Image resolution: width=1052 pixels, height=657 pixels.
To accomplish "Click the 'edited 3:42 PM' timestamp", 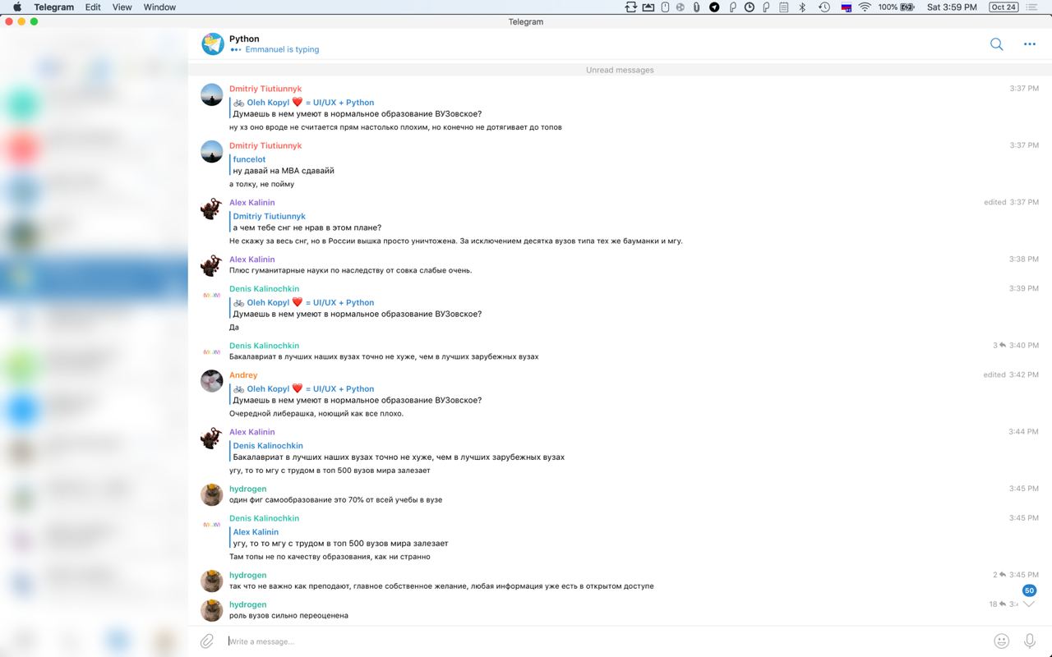I will pos(1011,374).
